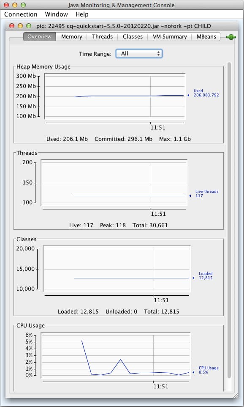244x407 pixels.
Task: Click the 'Peak: 118' text
Action: 113,225
